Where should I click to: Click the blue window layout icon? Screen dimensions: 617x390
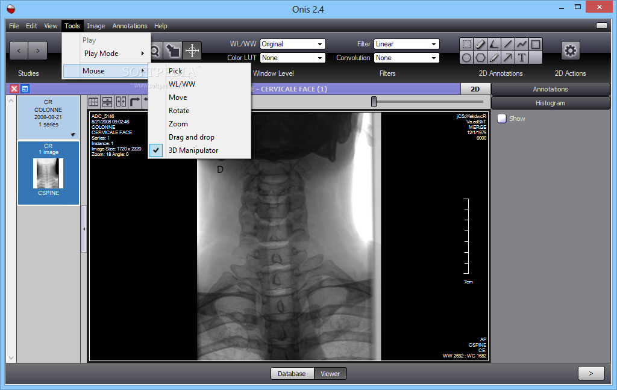tap(25, 89)
